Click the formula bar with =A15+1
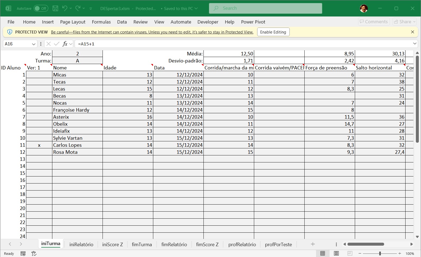 click(243, 44)
